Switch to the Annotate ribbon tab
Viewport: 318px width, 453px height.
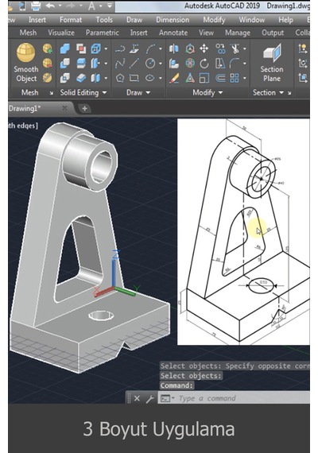pos(173,33)
